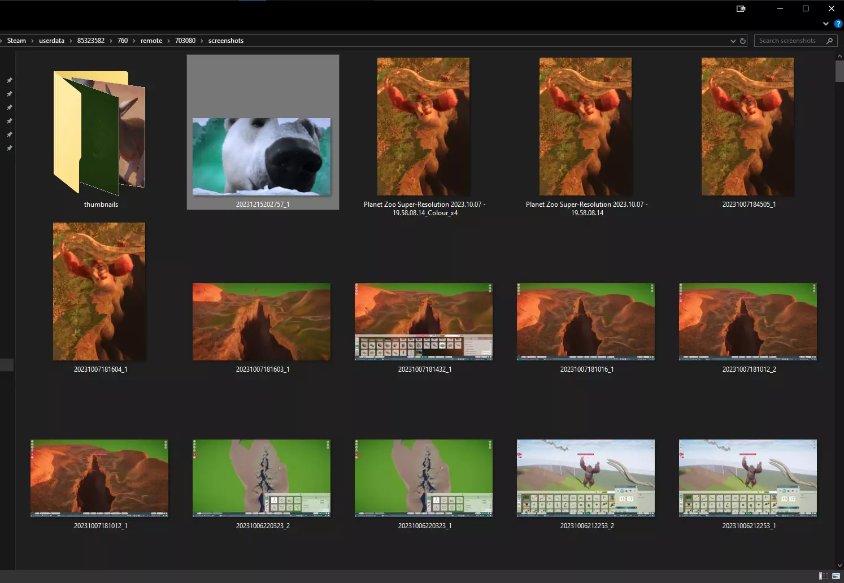844x583 pixels.
Task: Open Help via blue question mark icon
Action: coord(838,24)
